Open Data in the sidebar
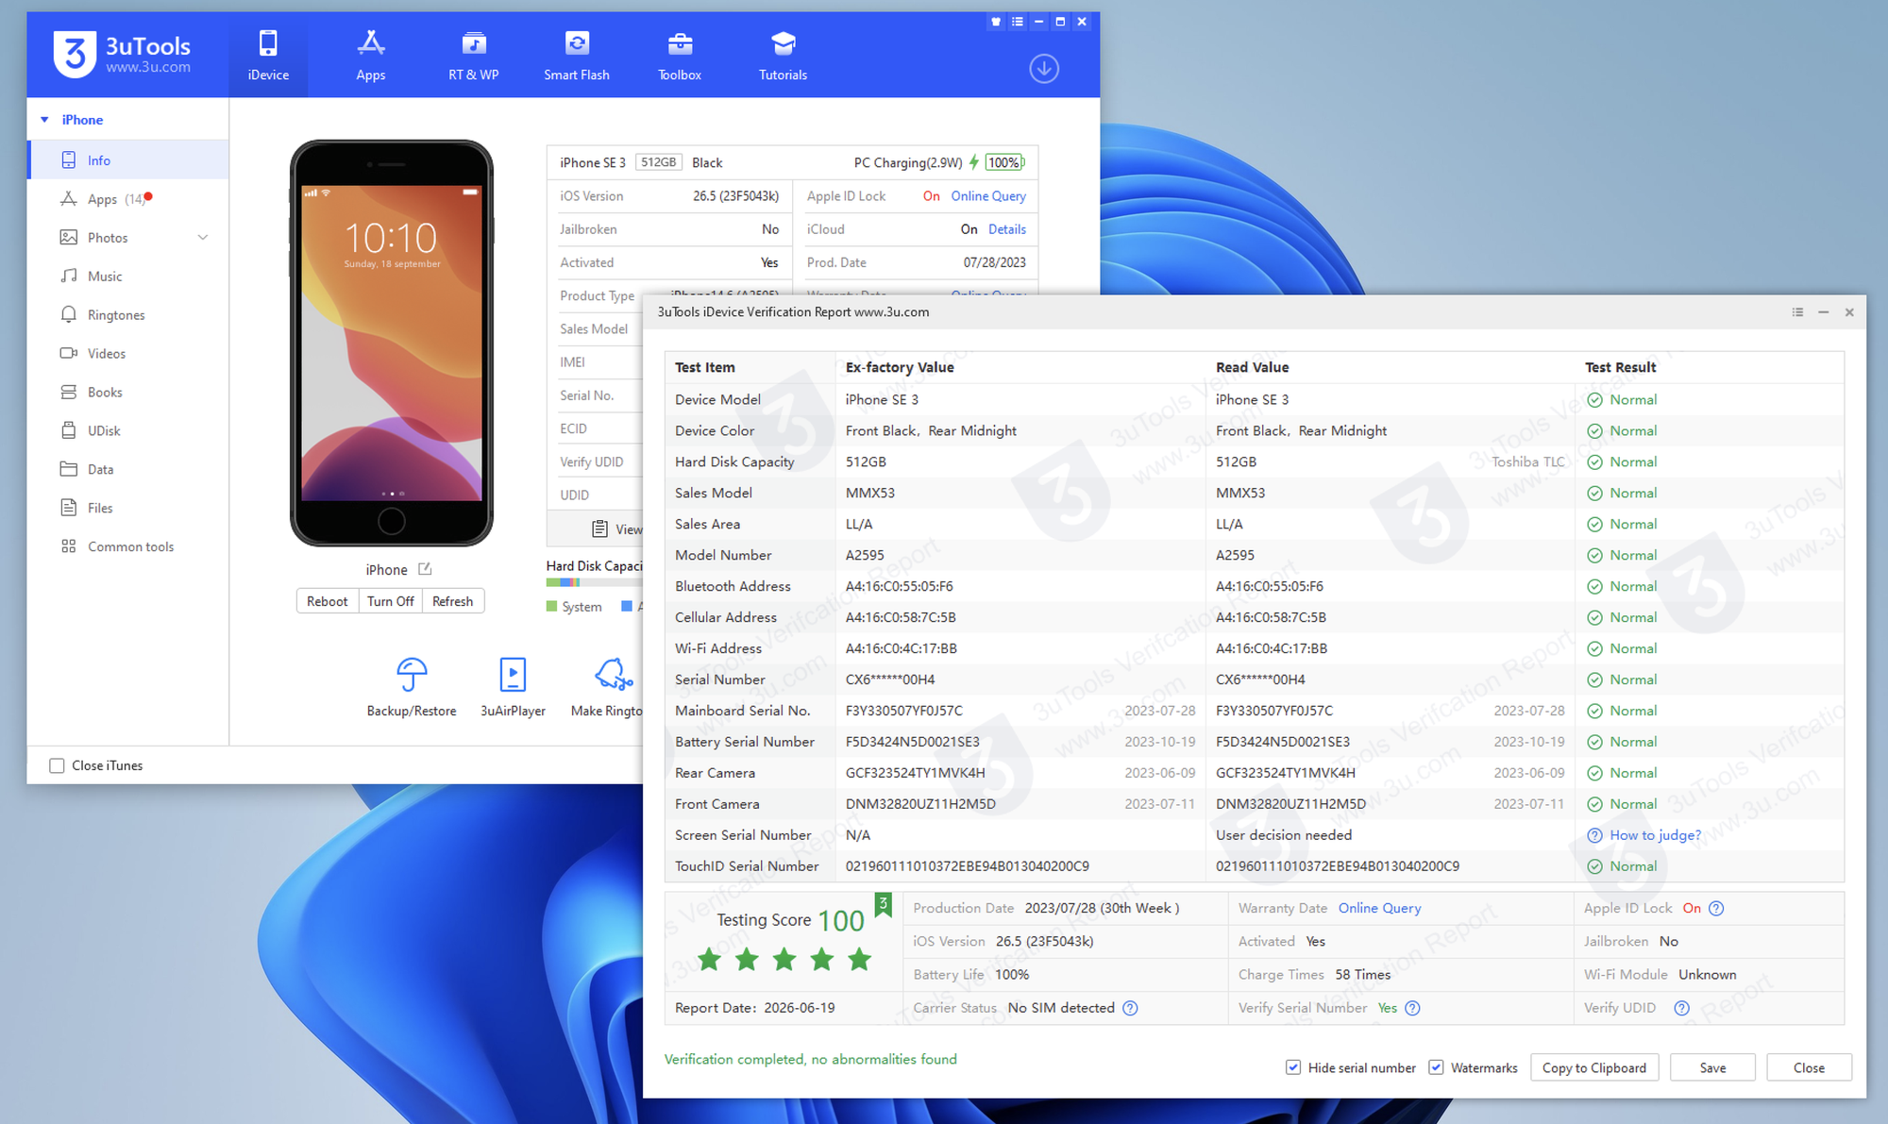 pyautogui.click(x=128, y=470)
